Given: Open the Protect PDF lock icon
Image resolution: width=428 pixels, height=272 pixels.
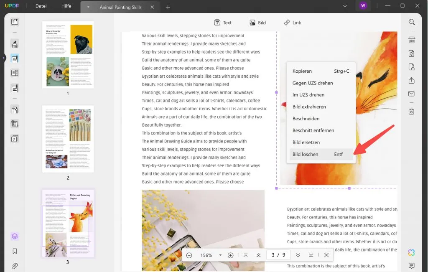Looking at the screenshot, I should [x=412, y=66].
